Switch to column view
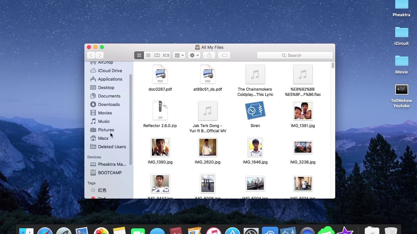This screenshot has height=234, width=417. [x=157, y=55]
